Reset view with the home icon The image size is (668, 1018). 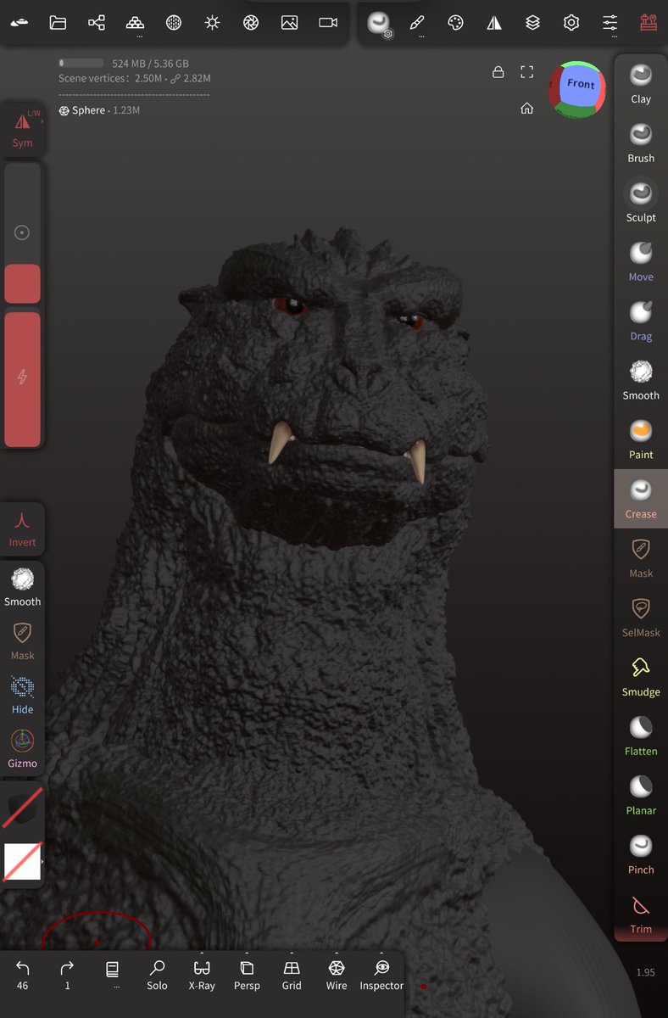527,109
